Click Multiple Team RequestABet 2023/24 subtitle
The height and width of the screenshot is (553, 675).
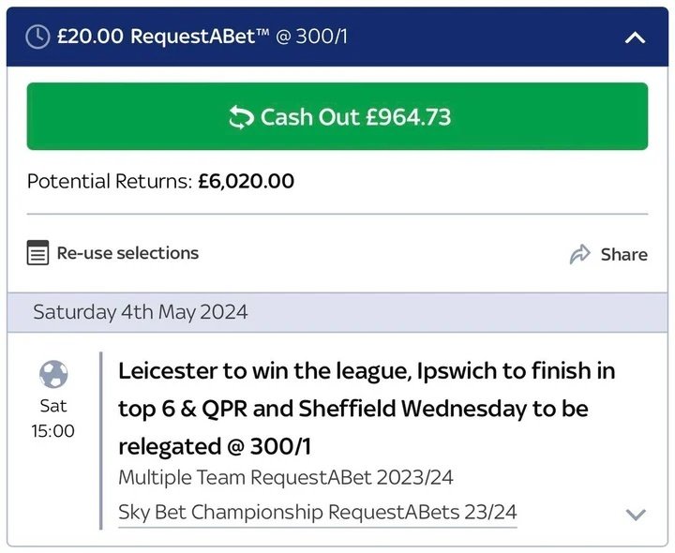coord(286,478)
